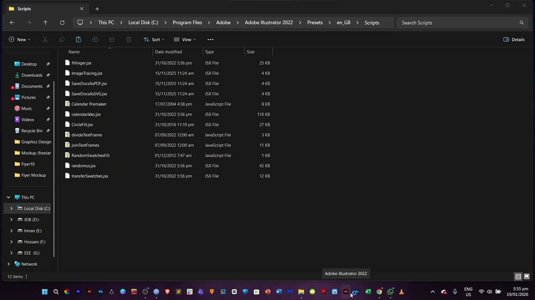Click the Rename icon in toolbar
Viewport: 535px width, 300px height.
pos(95,40)
